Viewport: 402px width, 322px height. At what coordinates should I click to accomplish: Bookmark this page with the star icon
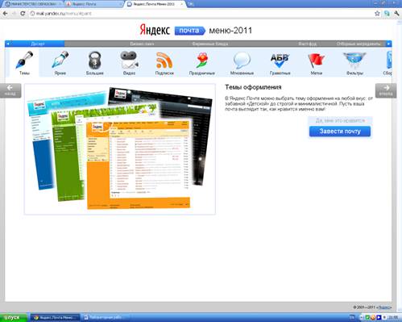pyautogui.click(x=377, y=13)
